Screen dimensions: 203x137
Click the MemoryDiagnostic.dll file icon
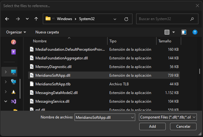click(x=32, y=66)
